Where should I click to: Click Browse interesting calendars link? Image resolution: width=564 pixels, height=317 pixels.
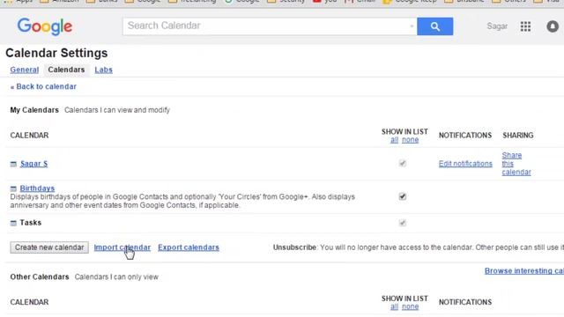point(524,270)
